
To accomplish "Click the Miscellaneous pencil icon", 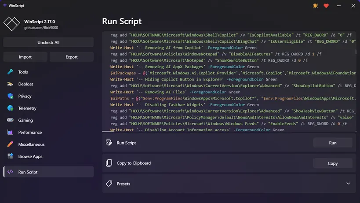I will coord(10,144).
